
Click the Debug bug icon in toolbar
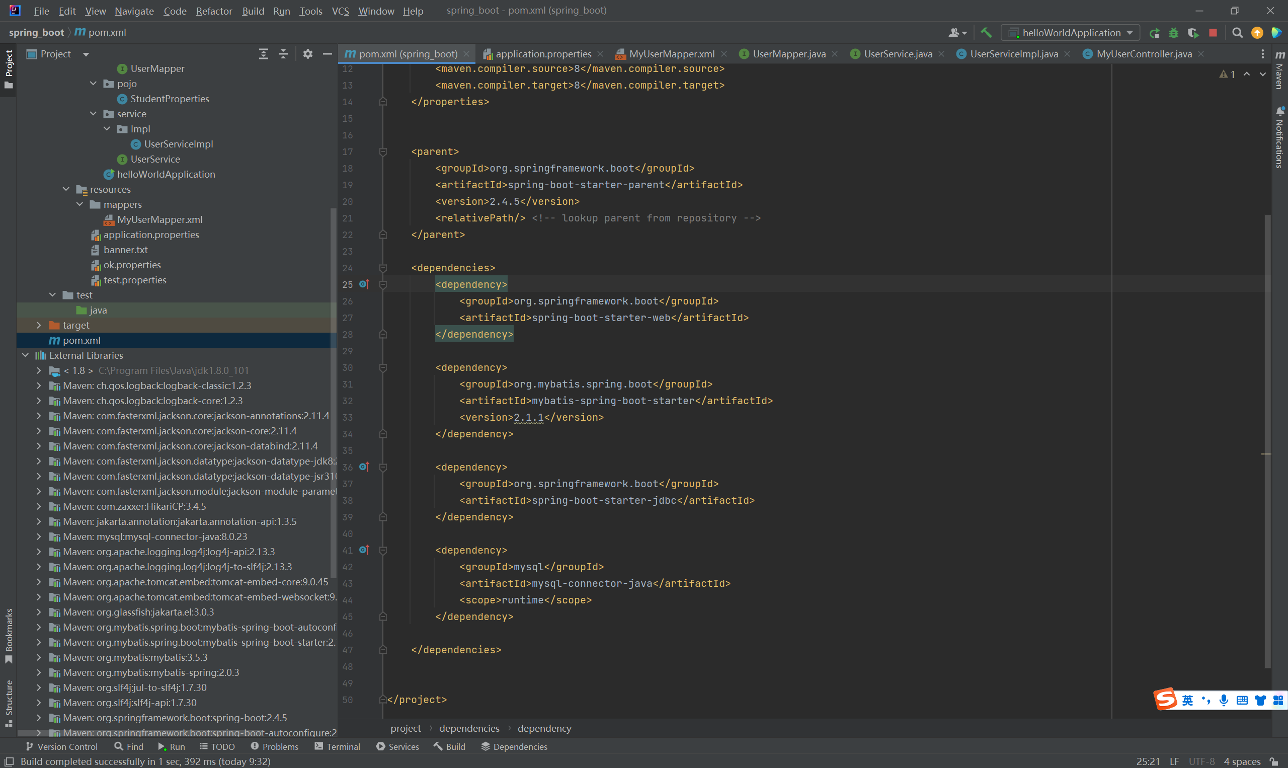click(x=1174, y=33)
